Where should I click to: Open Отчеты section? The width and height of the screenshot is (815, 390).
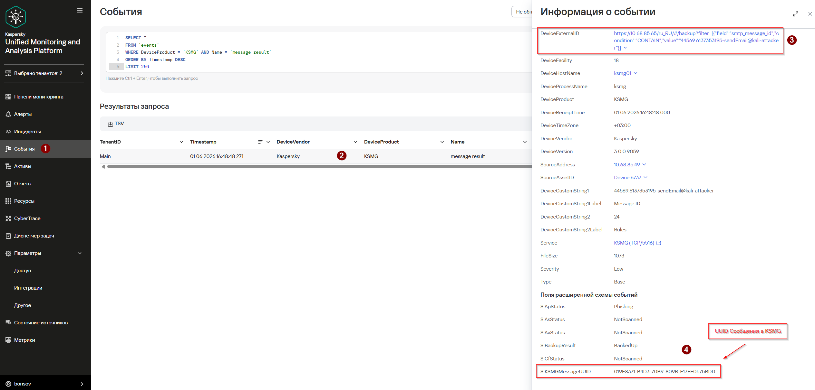coord(23,184)
